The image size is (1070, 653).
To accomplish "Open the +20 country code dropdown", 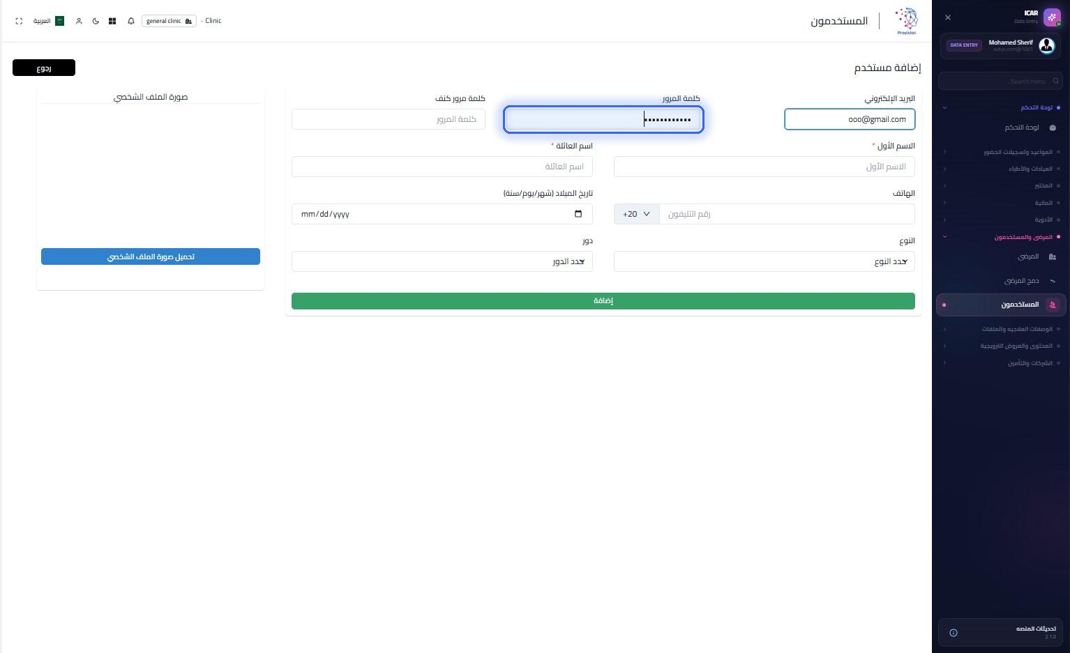I will [637, 214].
